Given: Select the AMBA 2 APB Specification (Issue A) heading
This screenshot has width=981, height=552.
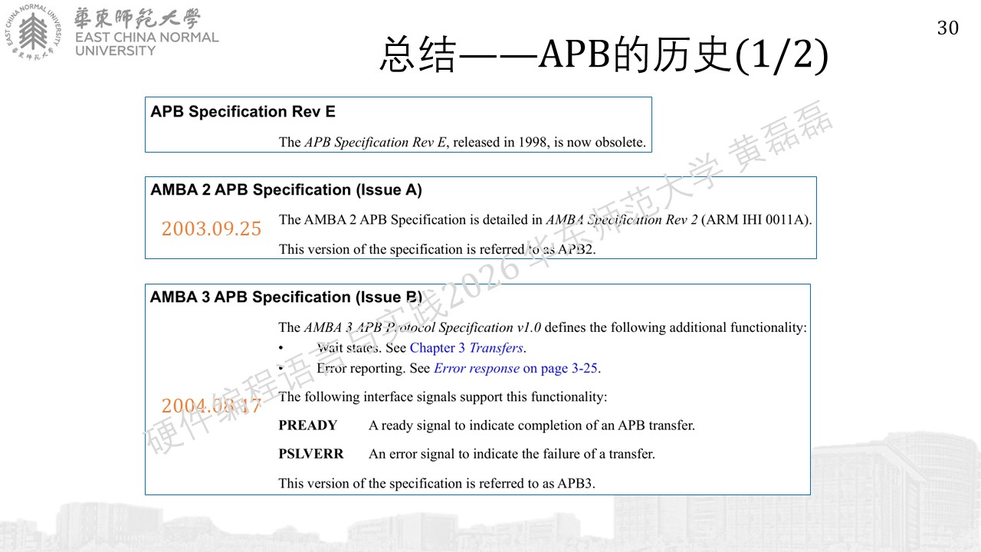Looking at the screenshot, I should coord(286,189).
